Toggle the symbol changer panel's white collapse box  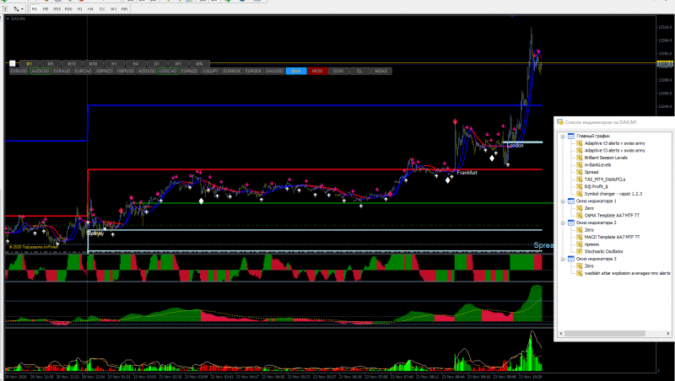[x=13, y=64]
